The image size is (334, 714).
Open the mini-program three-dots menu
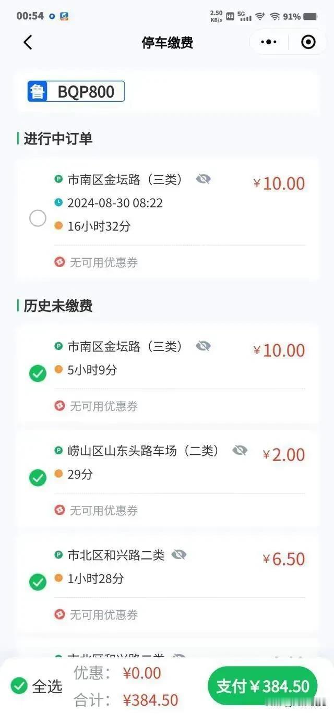point(268,42)
